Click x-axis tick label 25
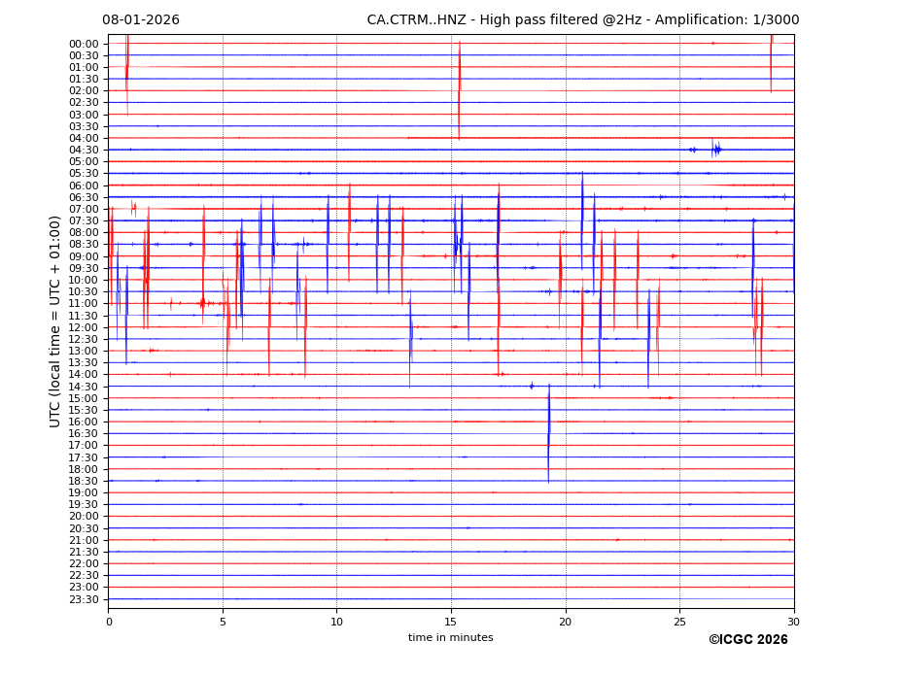 679,622
